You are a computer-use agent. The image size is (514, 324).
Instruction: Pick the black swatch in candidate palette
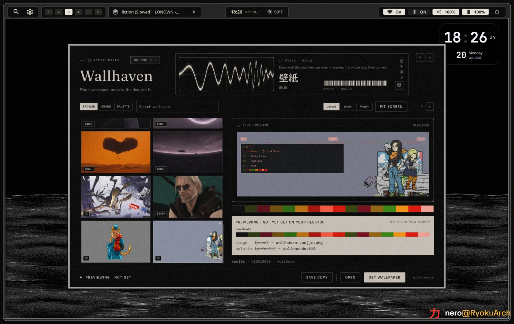242,234
